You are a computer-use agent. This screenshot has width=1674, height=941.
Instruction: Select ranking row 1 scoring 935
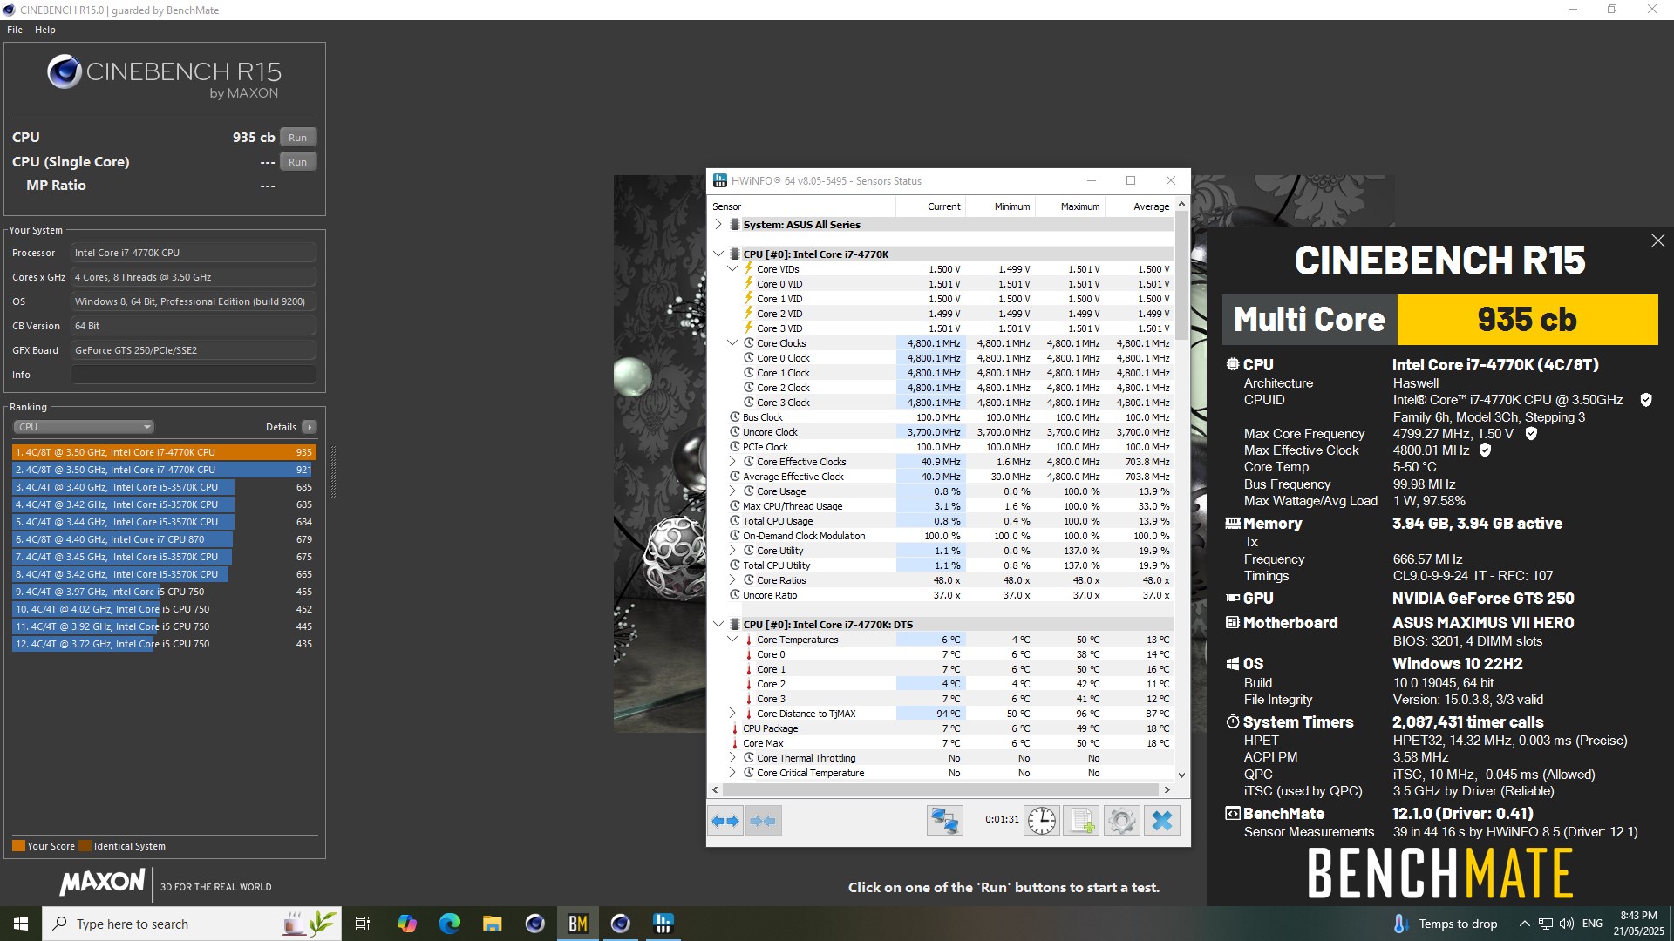[164, 452]
